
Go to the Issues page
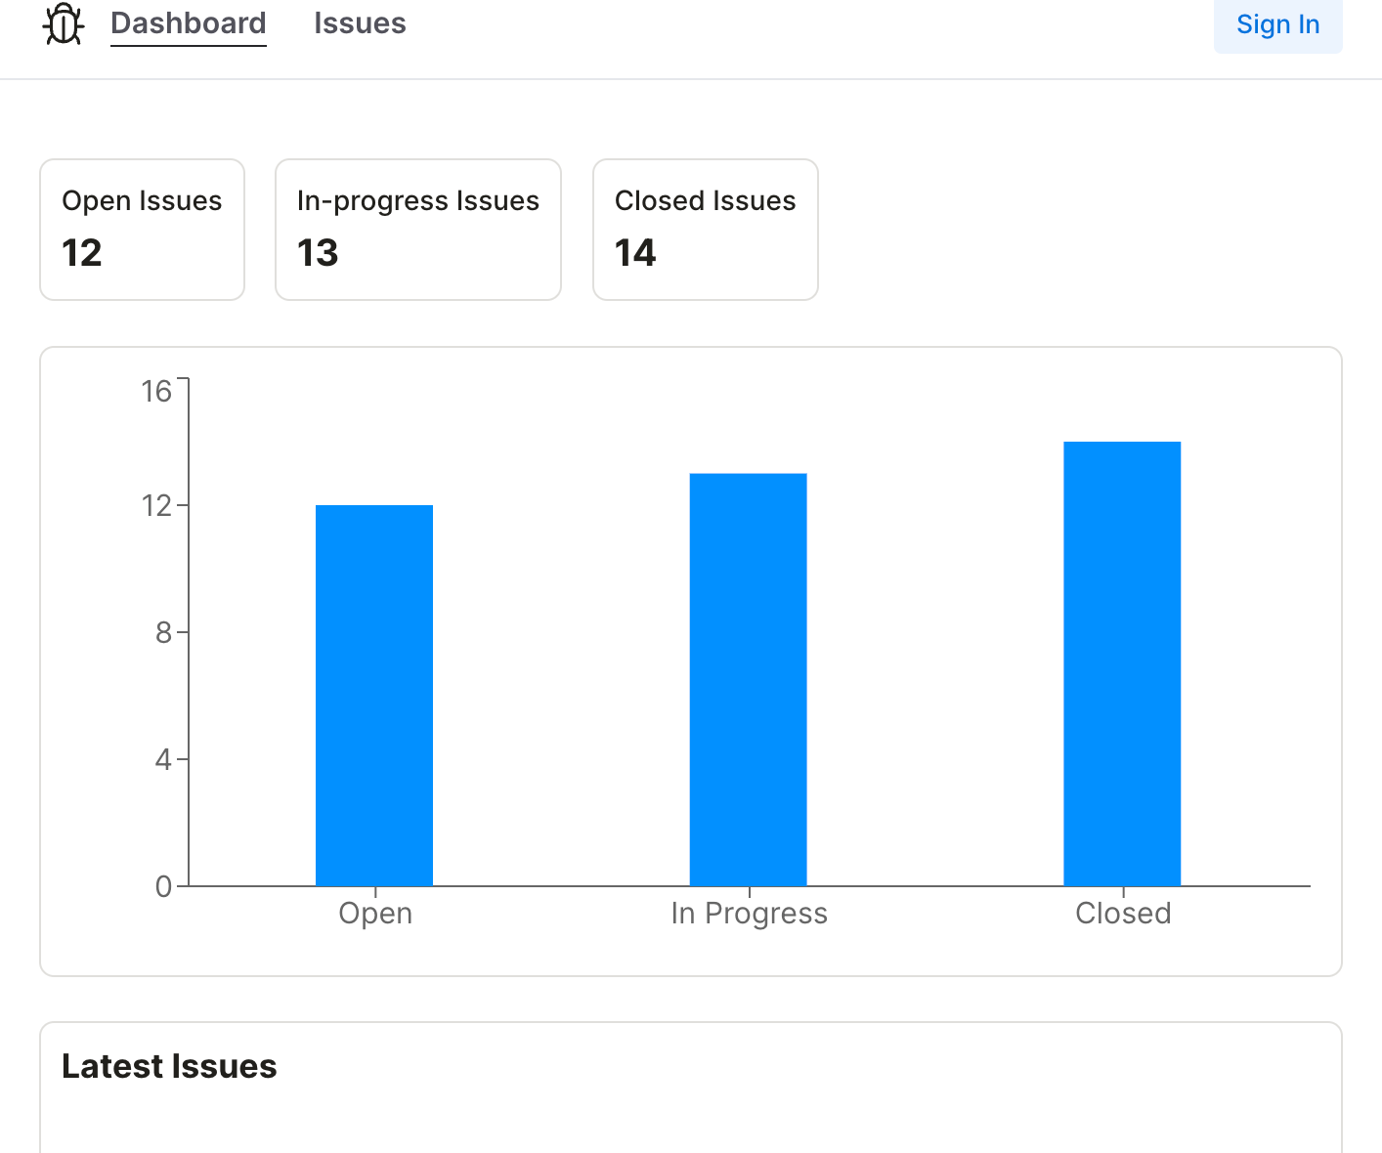360,23
